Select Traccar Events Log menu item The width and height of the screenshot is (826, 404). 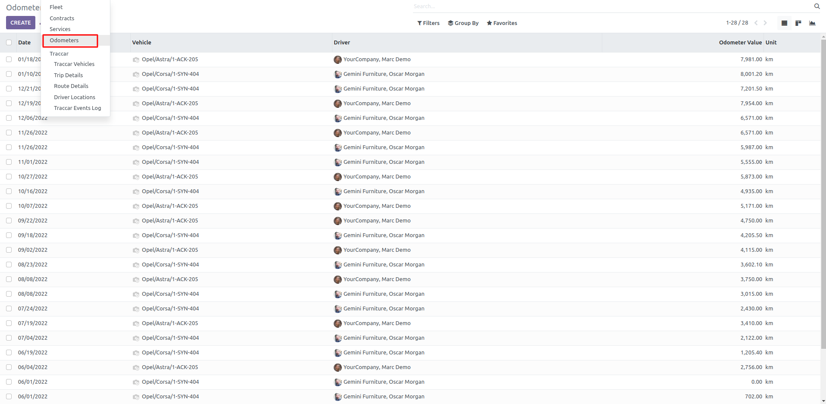[x=77, y=108]
